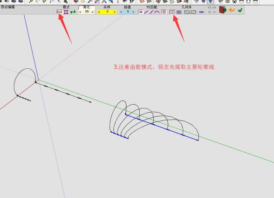The width and height of the screenshot is (274, 198).
Task: Click the yellow 采样 value field
Action: click(x=107, y=12)
